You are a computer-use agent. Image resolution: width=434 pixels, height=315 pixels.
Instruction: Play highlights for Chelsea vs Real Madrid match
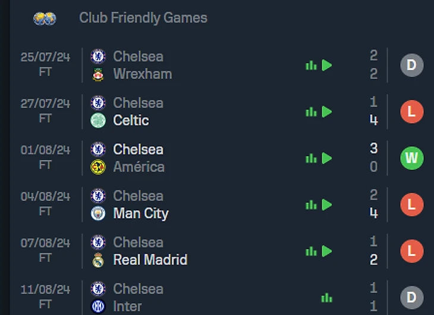coord(326,251)
